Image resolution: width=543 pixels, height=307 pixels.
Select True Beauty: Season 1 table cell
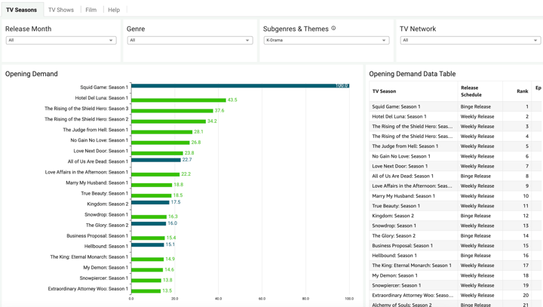413,206
